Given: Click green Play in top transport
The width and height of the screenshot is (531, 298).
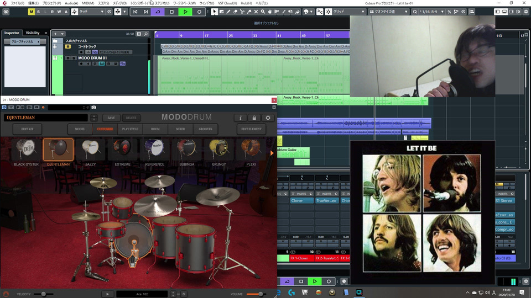Looking at the screenshot, I should coord(185,12).
